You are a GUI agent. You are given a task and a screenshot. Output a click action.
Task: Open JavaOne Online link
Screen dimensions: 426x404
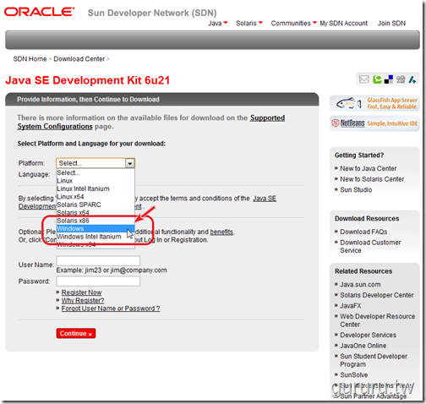point(363,346)
